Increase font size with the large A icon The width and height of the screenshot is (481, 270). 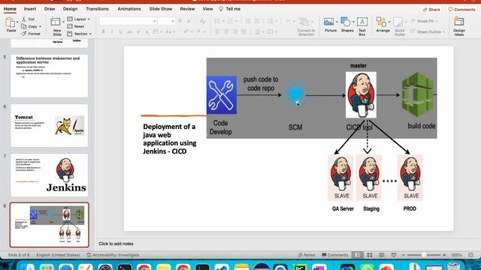[180, 21]
